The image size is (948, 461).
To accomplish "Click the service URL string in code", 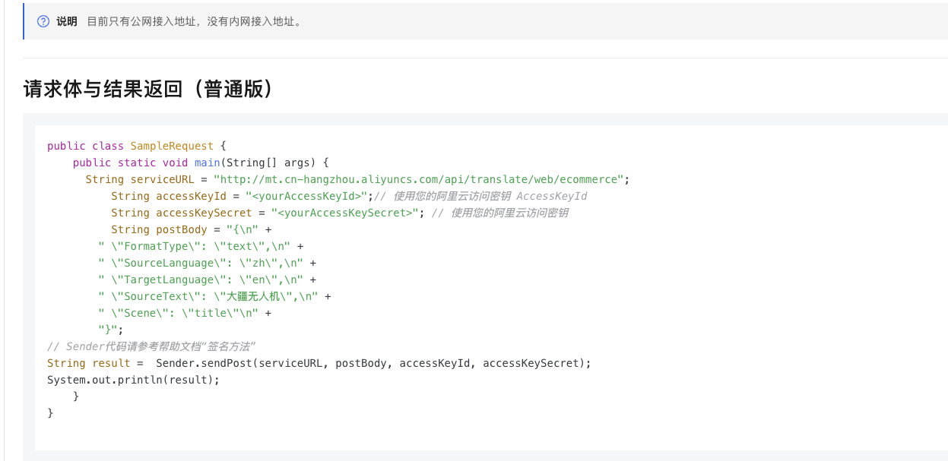I will coord(419,179).
